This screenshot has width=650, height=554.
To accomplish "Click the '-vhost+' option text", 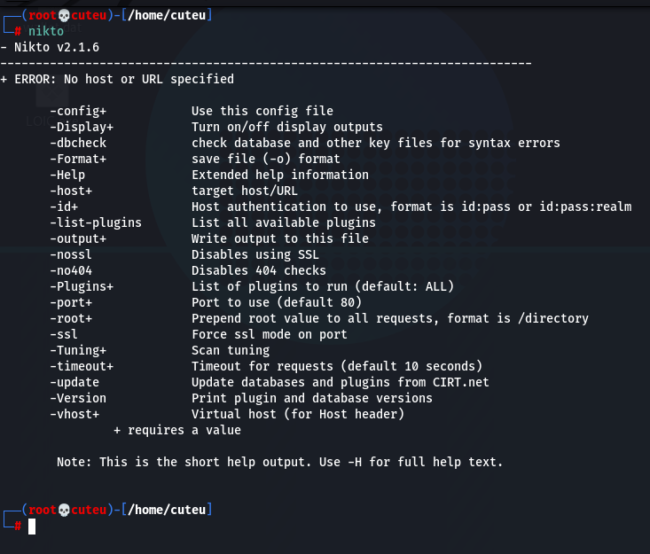I will pyautogui.click(x=74, y=414).
